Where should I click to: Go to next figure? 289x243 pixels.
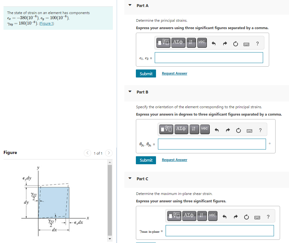pyautogui.click(x=109, y=153)
